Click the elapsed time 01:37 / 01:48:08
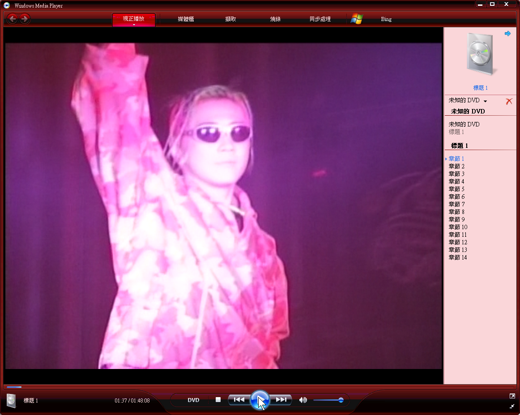Screen dimensions: 520x415 [x=132, y=400]
